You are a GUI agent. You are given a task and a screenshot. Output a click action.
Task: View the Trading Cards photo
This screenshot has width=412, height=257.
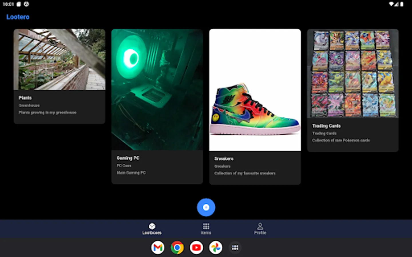coord(353,74)
